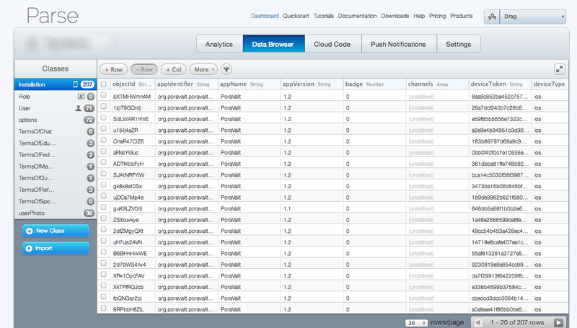This screenshot has height=328, width=577.
Task: Go to the Settings tab
Action: coord(459,44)
